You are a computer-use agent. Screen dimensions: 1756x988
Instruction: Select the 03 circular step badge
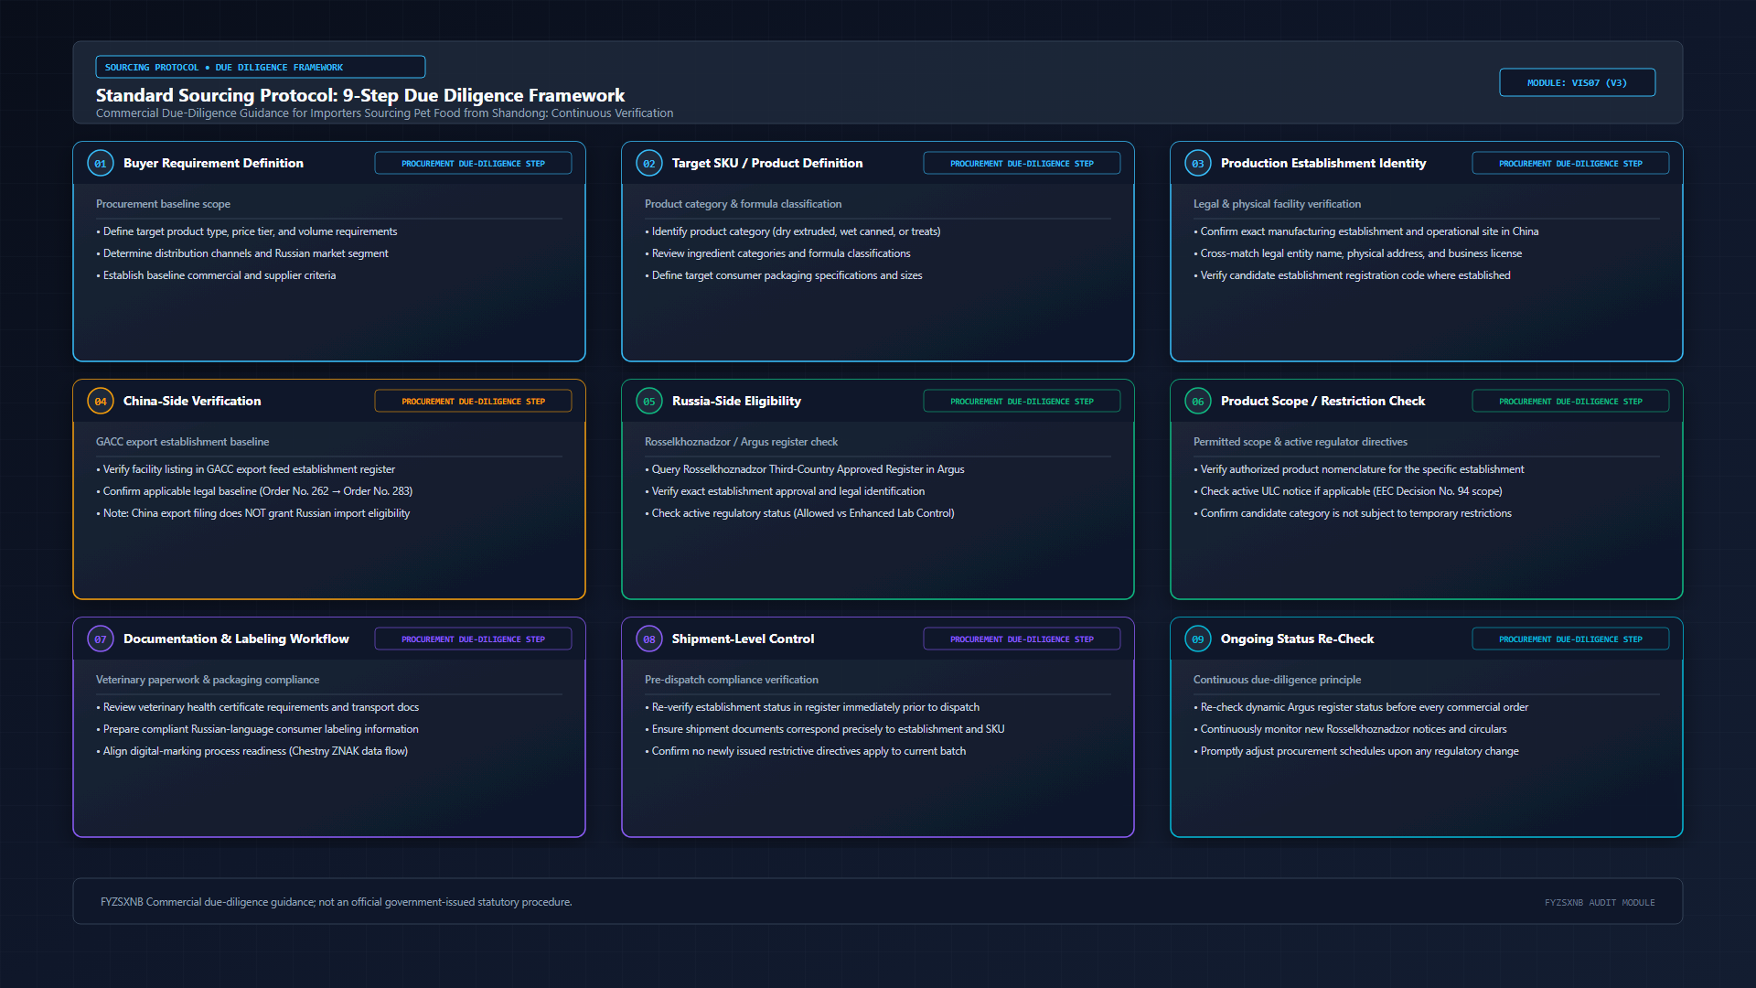1198,164
